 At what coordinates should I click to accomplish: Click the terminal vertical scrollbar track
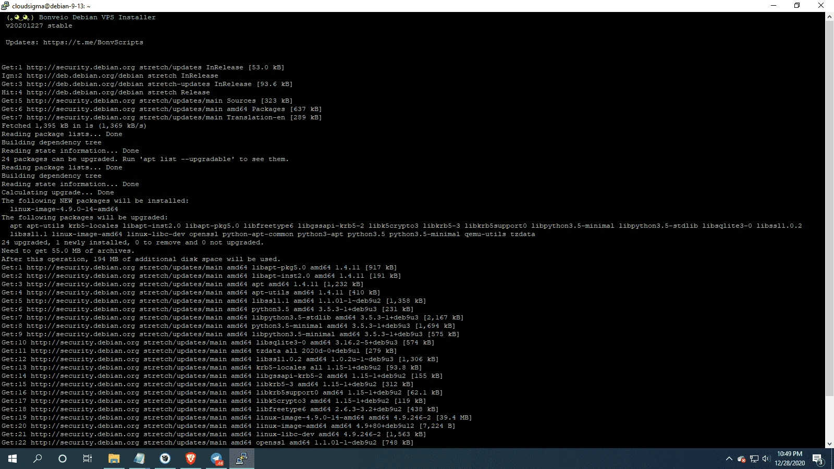(x=829, y=230)
